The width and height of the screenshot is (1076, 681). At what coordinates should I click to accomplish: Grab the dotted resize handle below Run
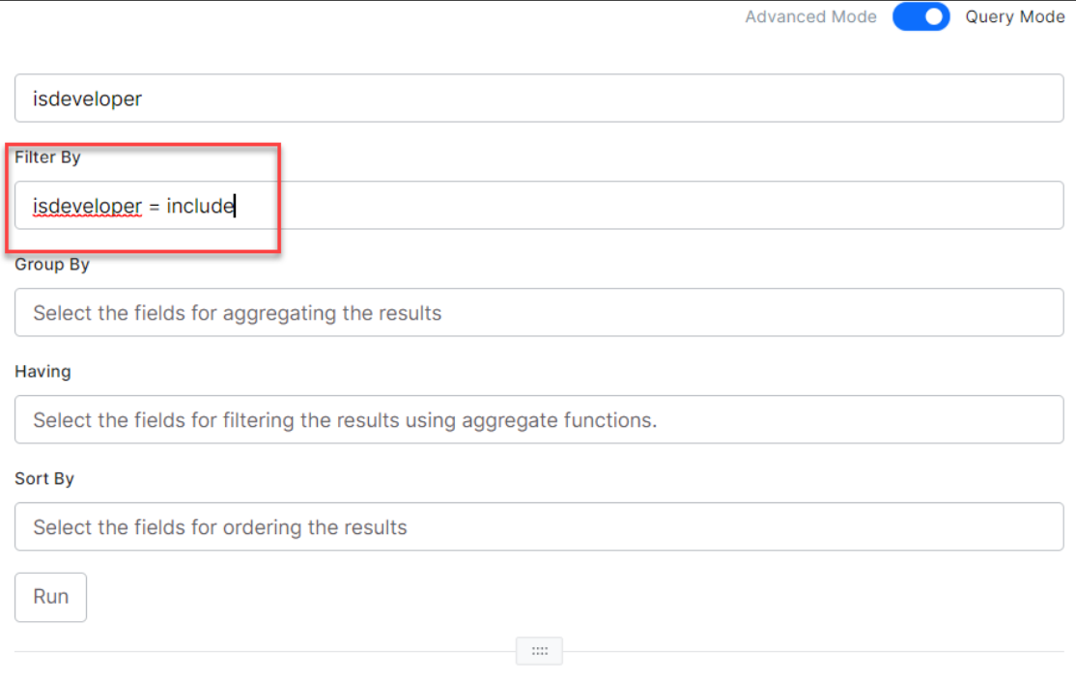coord(539,651)
